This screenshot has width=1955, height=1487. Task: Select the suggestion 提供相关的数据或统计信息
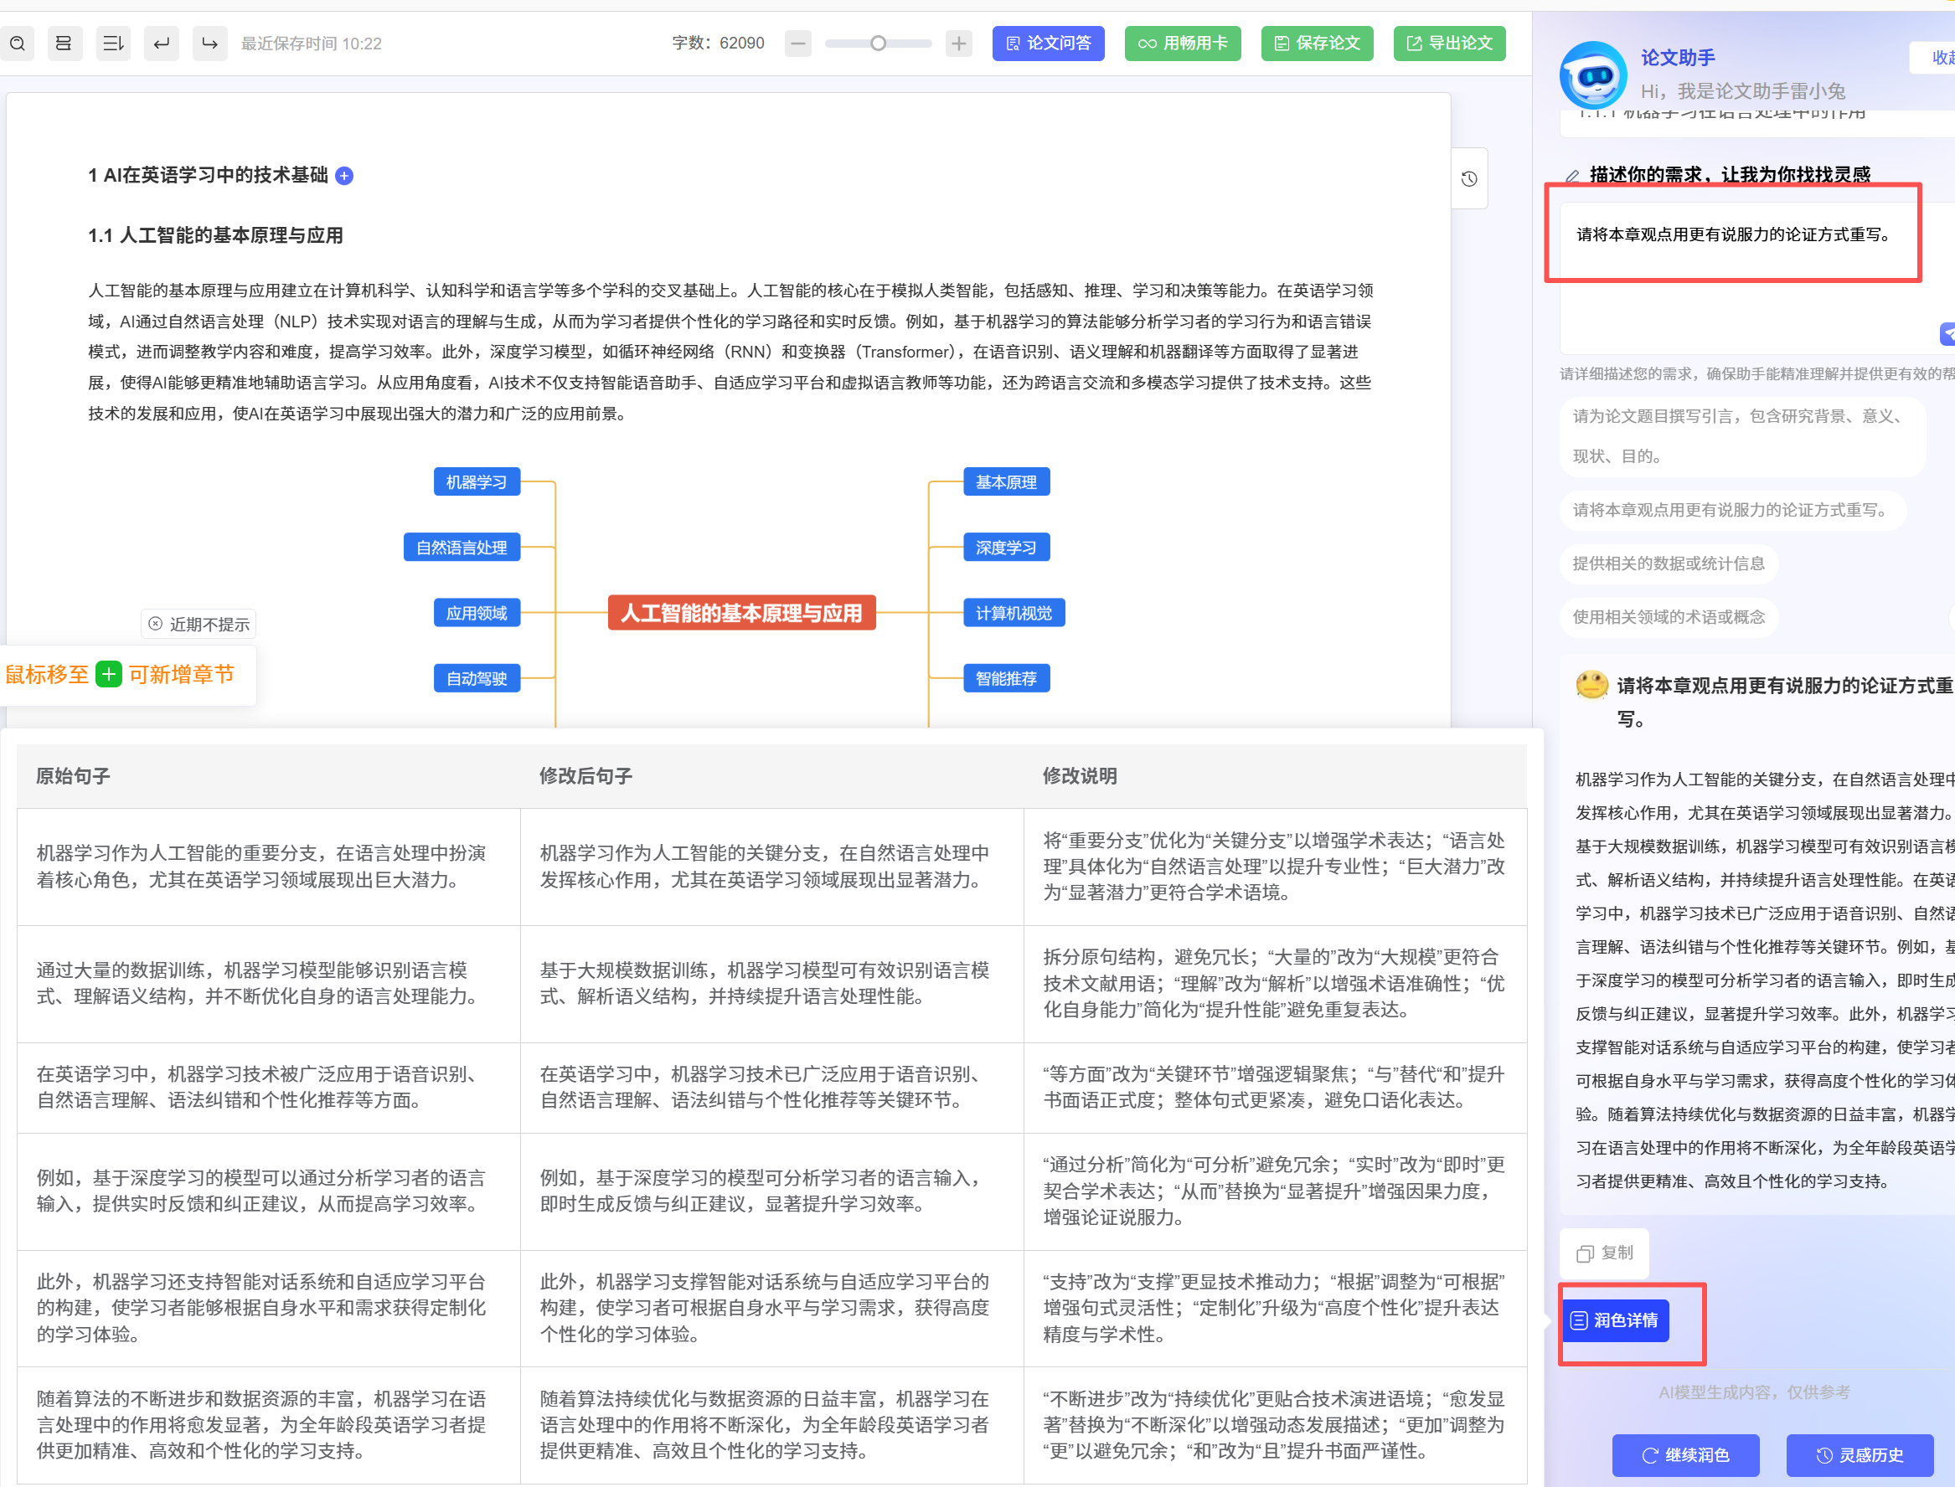(1669, 563)
